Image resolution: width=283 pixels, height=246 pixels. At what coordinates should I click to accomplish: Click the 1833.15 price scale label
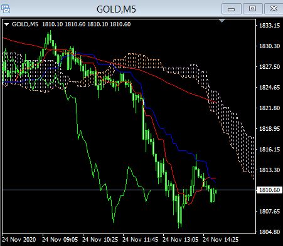269,26
